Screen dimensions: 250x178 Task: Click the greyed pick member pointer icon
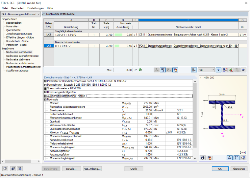(x=237, y=70)
